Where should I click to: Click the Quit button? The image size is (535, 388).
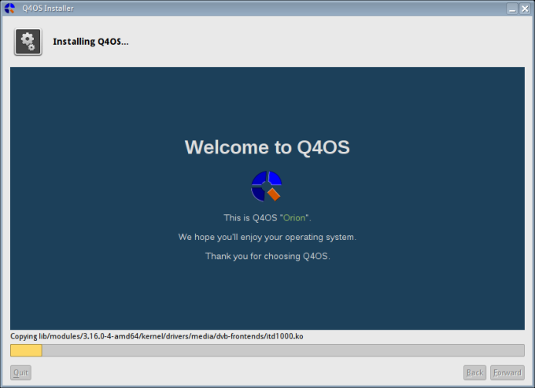pyautogui.click(x=20, y=372)
